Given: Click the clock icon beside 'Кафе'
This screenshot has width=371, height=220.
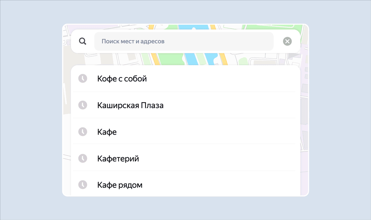Looking at the screenshot, I should coord(83,132).
